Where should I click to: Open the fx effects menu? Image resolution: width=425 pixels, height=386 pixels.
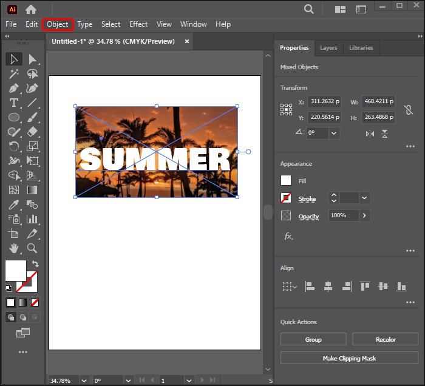(288, 236)
